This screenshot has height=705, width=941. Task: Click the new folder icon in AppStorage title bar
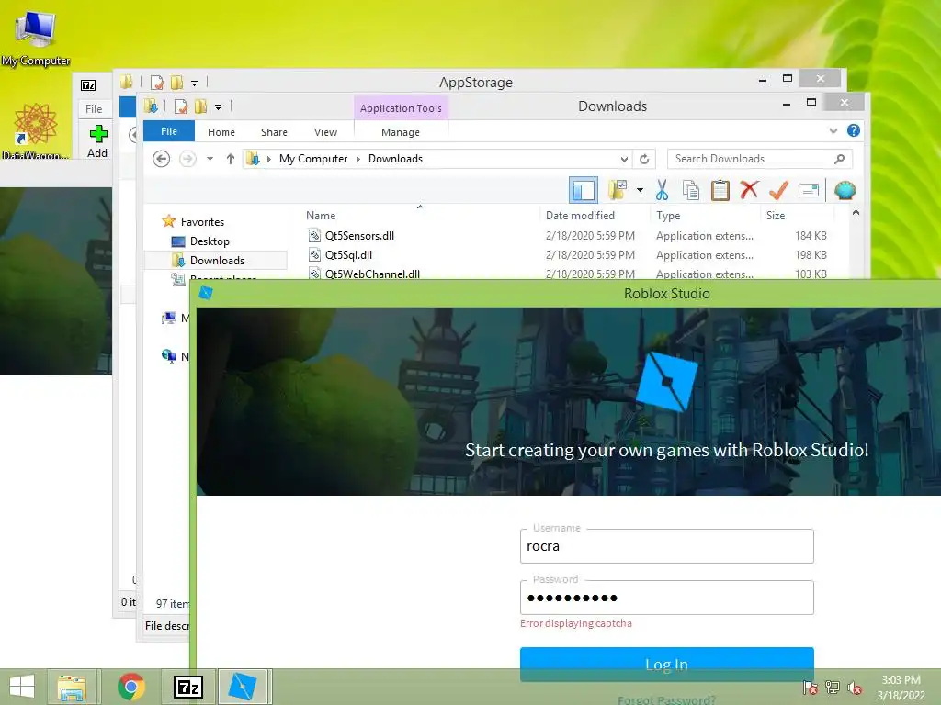(x=176, y=82)
